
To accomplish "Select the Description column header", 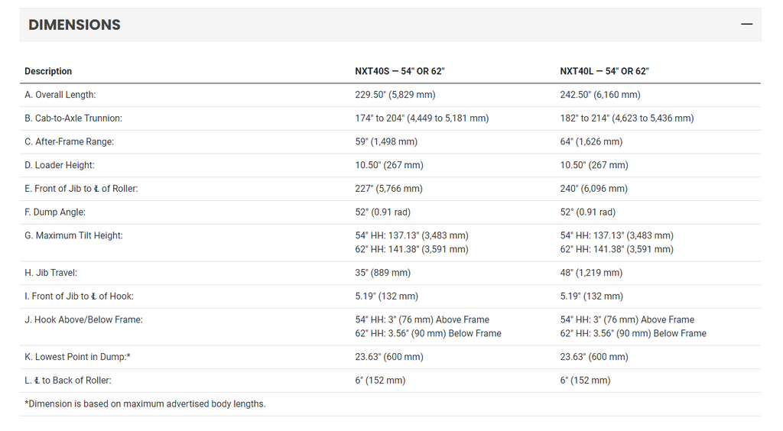I will pos(48,71).
